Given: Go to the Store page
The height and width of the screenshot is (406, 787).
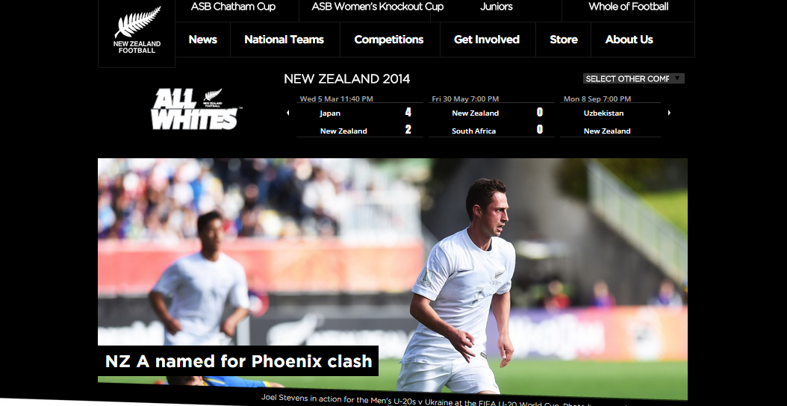Looking at the screenshot, I should pos(564,40).
